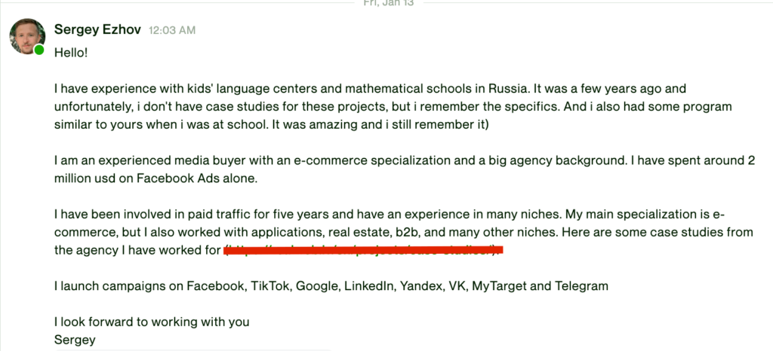
Task: Click Sergey Ezhov's profile avatar
Action: tap(26, 35)
